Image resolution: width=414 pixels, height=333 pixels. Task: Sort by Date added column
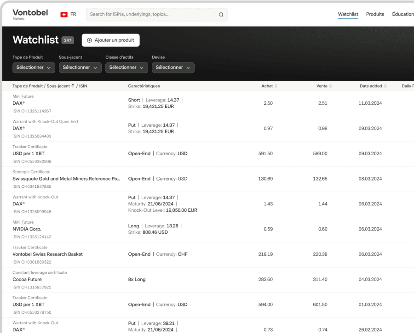pos(385,86)
